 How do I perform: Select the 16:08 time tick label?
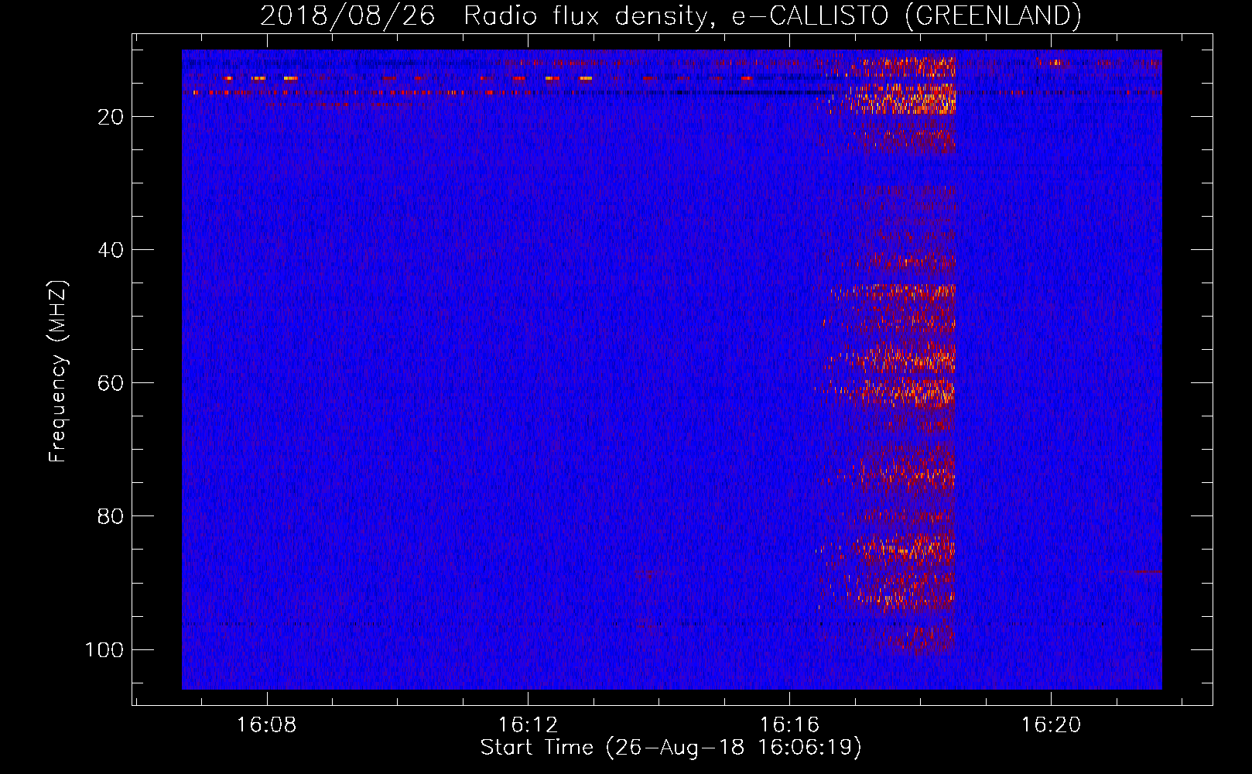266,725
